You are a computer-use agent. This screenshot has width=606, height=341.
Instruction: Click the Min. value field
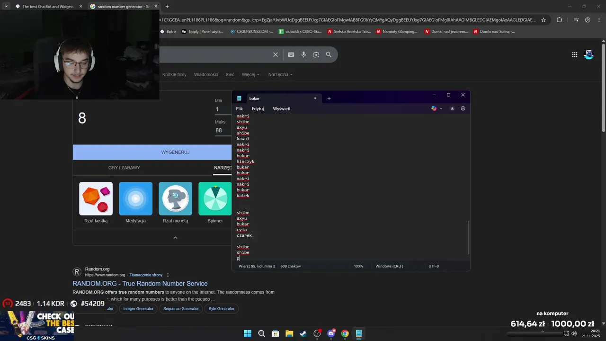pyautogui.click(x=223, y=109)
